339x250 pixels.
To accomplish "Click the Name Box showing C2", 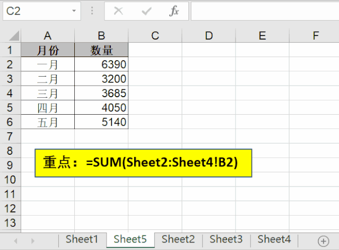I will point(42,11).
